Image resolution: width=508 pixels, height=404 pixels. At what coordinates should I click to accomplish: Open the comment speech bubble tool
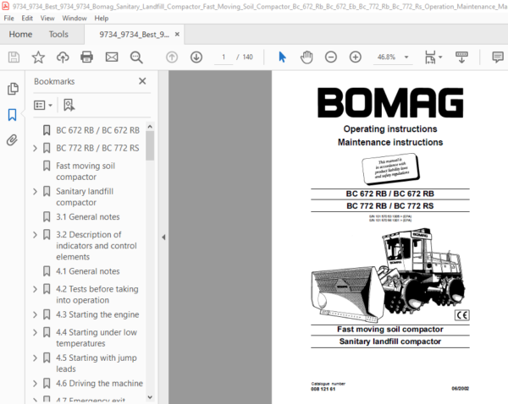click(498, 57)
